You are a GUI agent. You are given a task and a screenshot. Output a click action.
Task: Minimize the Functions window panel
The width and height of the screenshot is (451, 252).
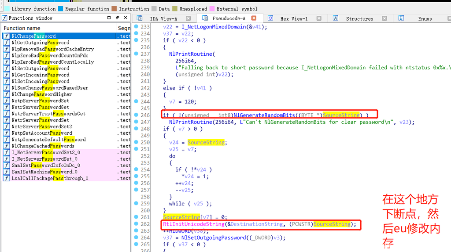pyautogui.click(x=109, y=18)
